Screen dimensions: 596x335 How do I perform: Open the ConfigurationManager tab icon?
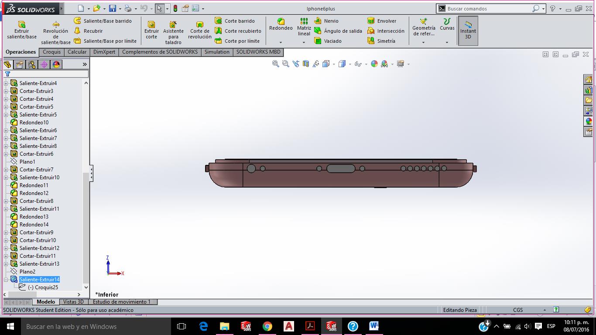point(32,65)
